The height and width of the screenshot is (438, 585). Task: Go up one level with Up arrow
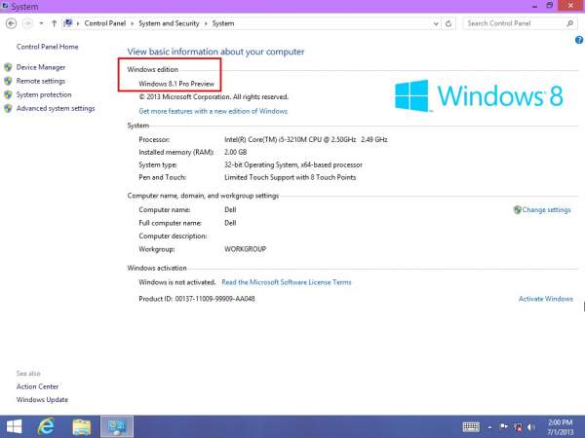pyautogui.click(x=54, y=23)
